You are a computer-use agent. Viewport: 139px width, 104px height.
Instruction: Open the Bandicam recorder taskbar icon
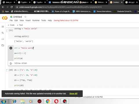[x=65, y=101]
